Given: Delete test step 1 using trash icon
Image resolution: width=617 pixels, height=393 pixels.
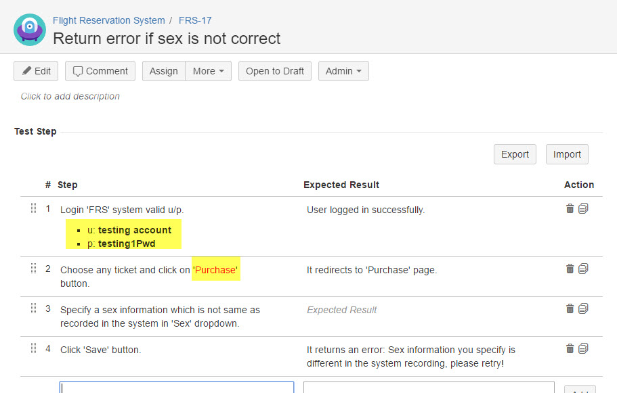Looking at the screenshot, I should point(570,209).
